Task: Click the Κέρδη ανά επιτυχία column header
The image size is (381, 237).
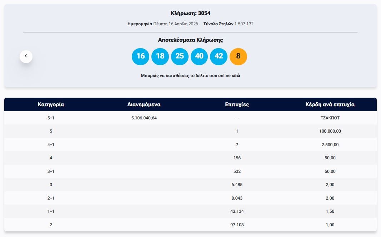Action: click(x=330, y=104)
